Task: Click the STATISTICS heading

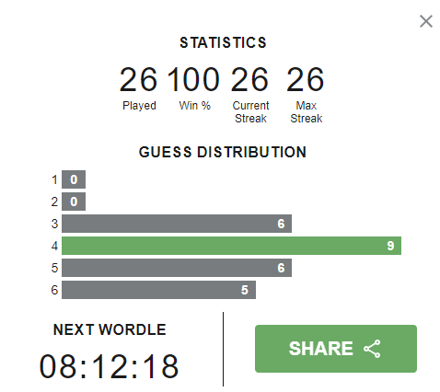Action: (x=223, y=42)
